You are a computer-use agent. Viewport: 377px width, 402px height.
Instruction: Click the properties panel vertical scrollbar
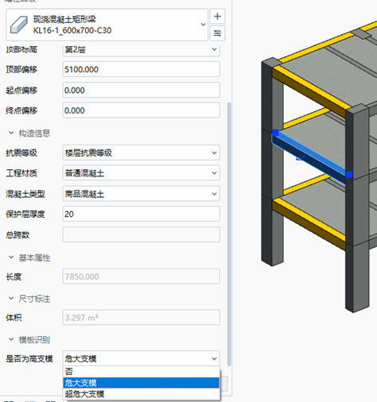coord(229,234)
